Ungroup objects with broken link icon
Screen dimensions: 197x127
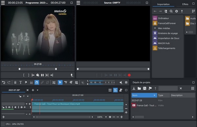pyautogui.click(x=48, y=82)
